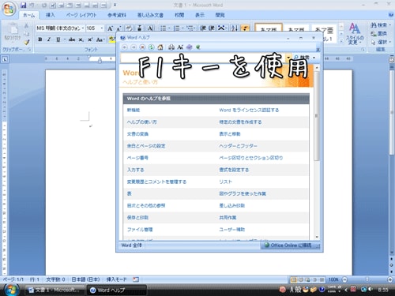Toggle Italic formatting in Font group
This screenshot has width=395, height=296.
pyautogui.click(x=49, y=39)
